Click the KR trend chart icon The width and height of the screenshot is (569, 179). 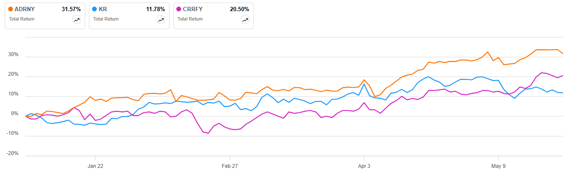tap(161, 20)
